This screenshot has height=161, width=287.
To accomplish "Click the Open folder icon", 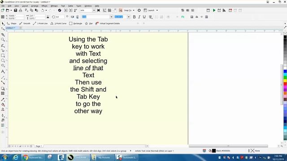I will 8,10.
